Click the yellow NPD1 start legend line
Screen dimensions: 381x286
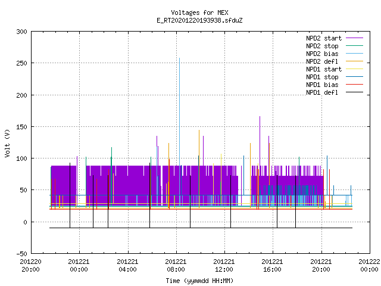click(354, 69)
